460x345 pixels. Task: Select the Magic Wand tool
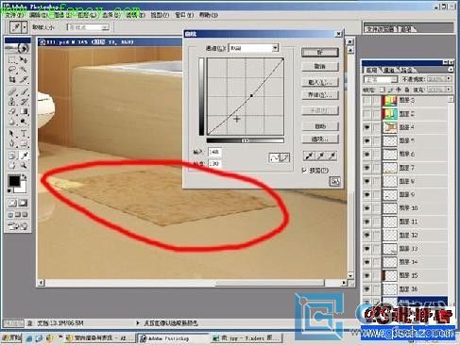[24, 70]
